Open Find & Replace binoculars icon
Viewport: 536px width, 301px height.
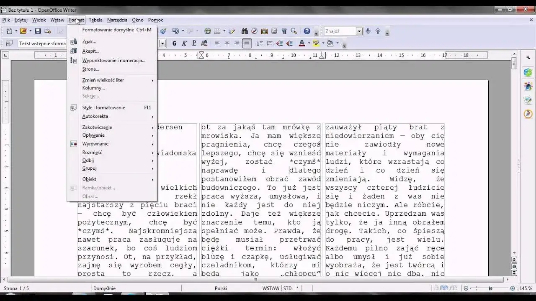pyautogui.click(x=245, y=31)
